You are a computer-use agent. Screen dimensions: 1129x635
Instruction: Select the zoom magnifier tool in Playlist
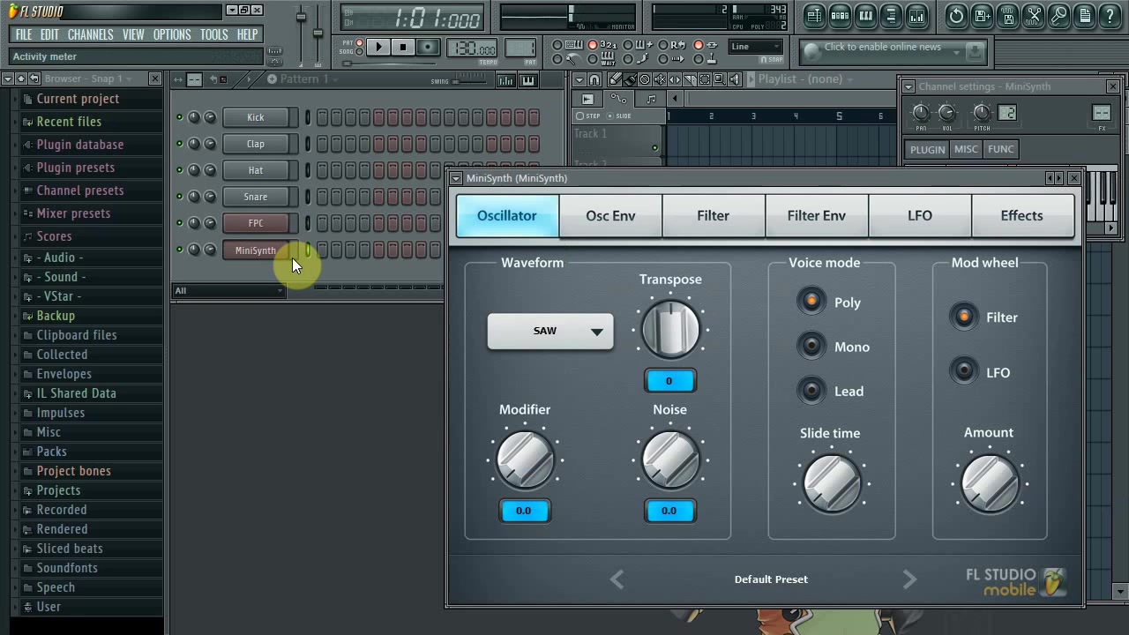[719, 80]
